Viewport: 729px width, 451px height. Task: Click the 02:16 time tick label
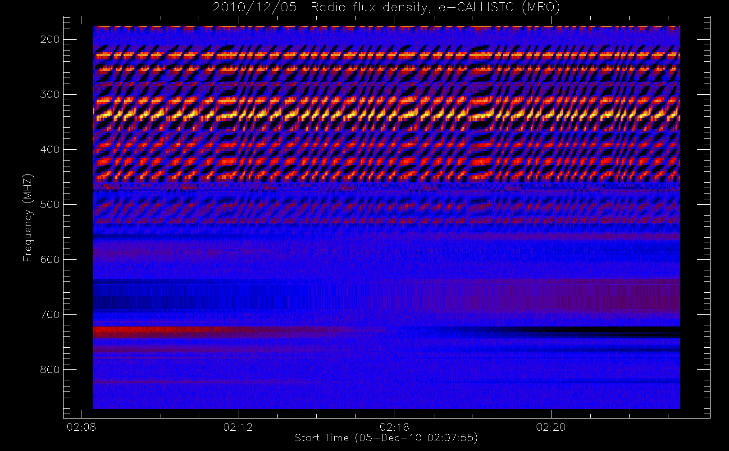coord(394,427)
